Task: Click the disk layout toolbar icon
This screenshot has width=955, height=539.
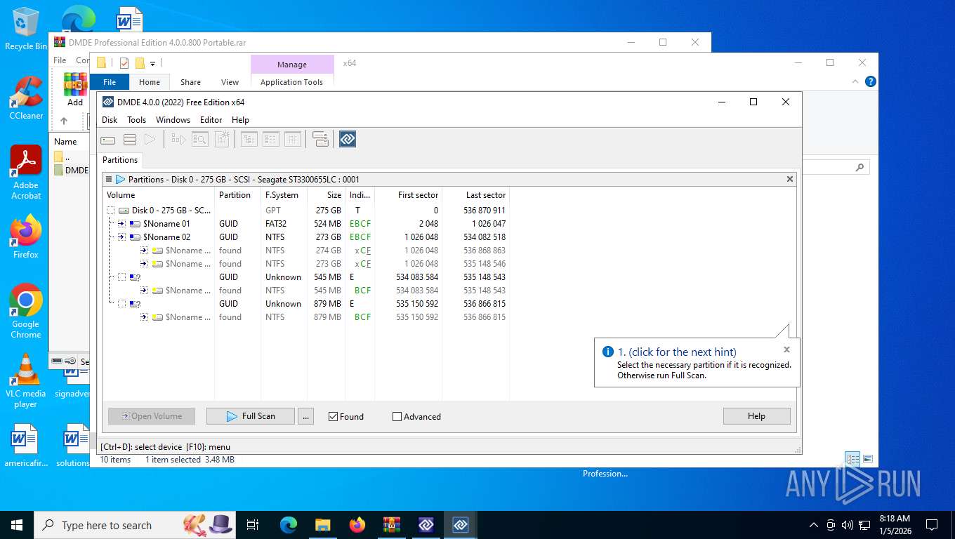Action: point(320,140)
